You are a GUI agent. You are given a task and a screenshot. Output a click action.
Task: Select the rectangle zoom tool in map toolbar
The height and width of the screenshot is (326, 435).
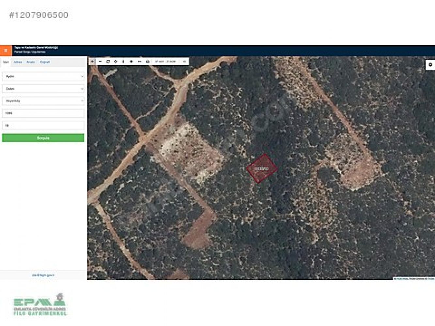point(108,61)
